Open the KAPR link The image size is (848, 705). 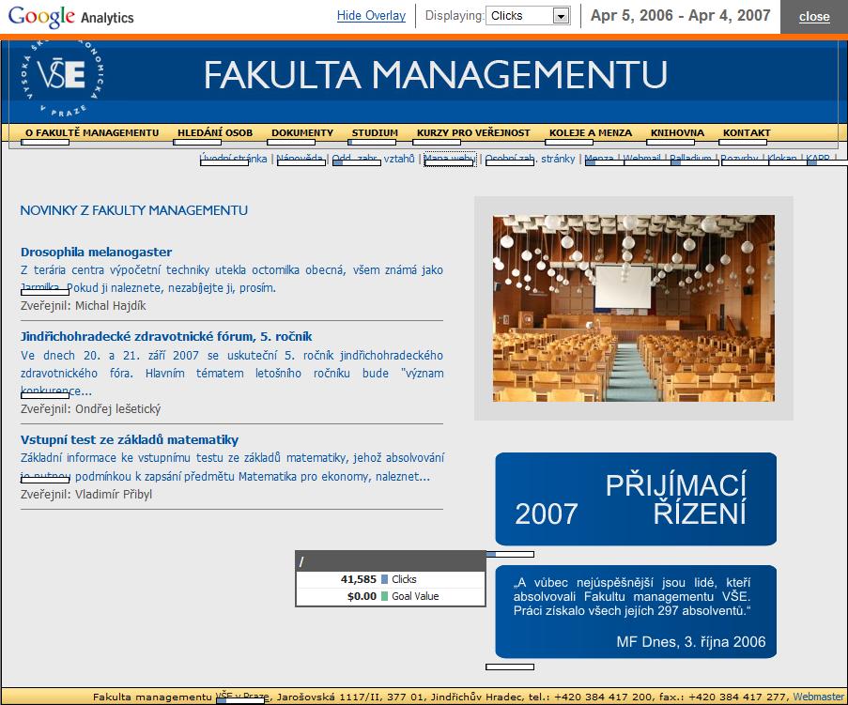[x=818, y=159]
